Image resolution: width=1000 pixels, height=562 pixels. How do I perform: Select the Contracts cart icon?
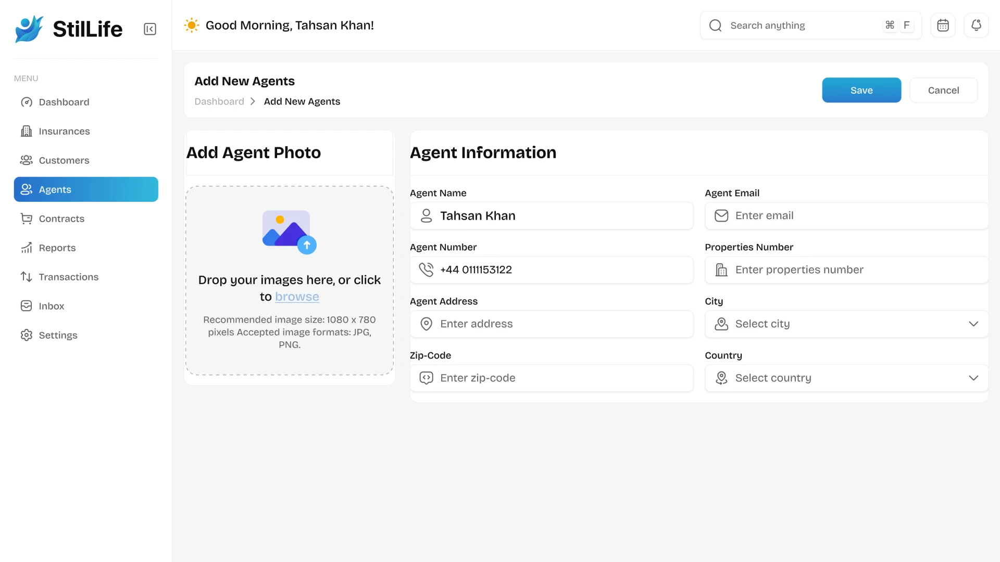27,219
